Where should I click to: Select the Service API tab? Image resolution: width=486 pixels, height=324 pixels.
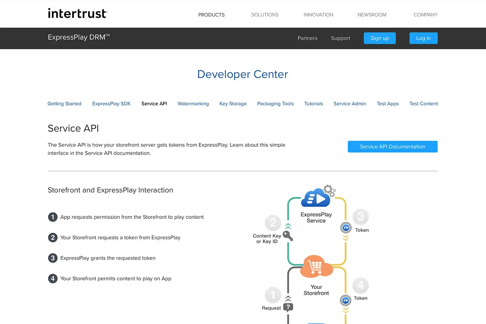[x=154, y=104]
